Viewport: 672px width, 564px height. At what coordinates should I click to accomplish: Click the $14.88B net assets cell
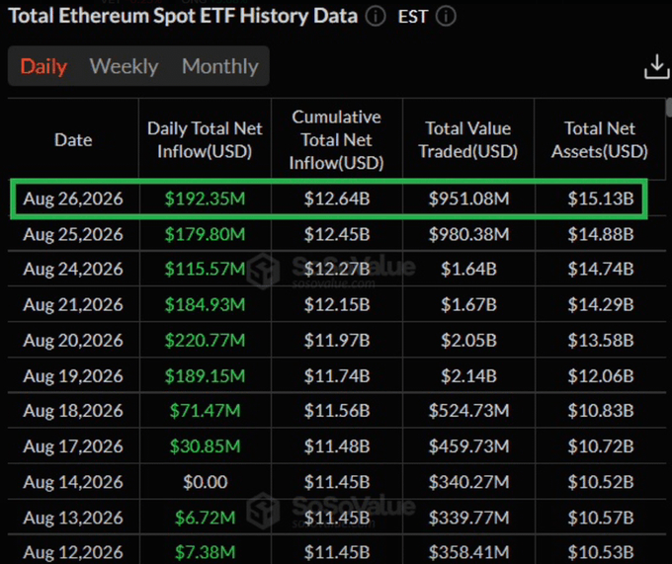point(601,235)
